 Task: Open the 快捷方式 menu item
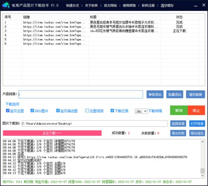tap(72, 6)
